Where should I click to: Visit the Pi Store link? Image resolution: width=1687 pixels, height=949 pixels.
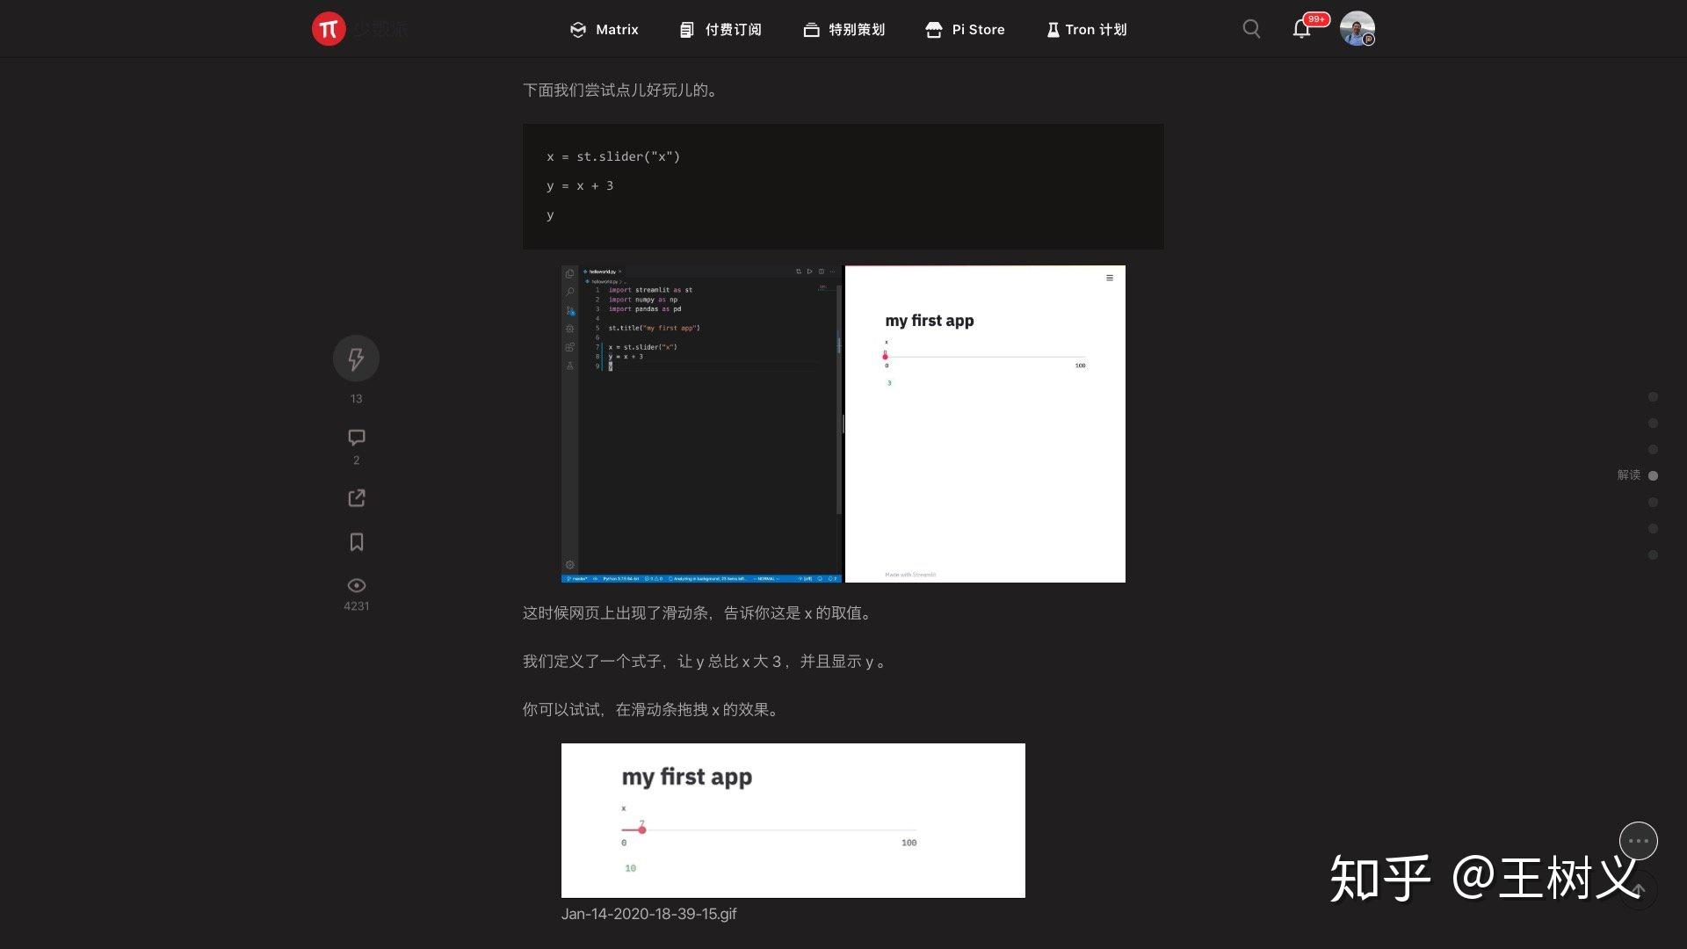965,29
